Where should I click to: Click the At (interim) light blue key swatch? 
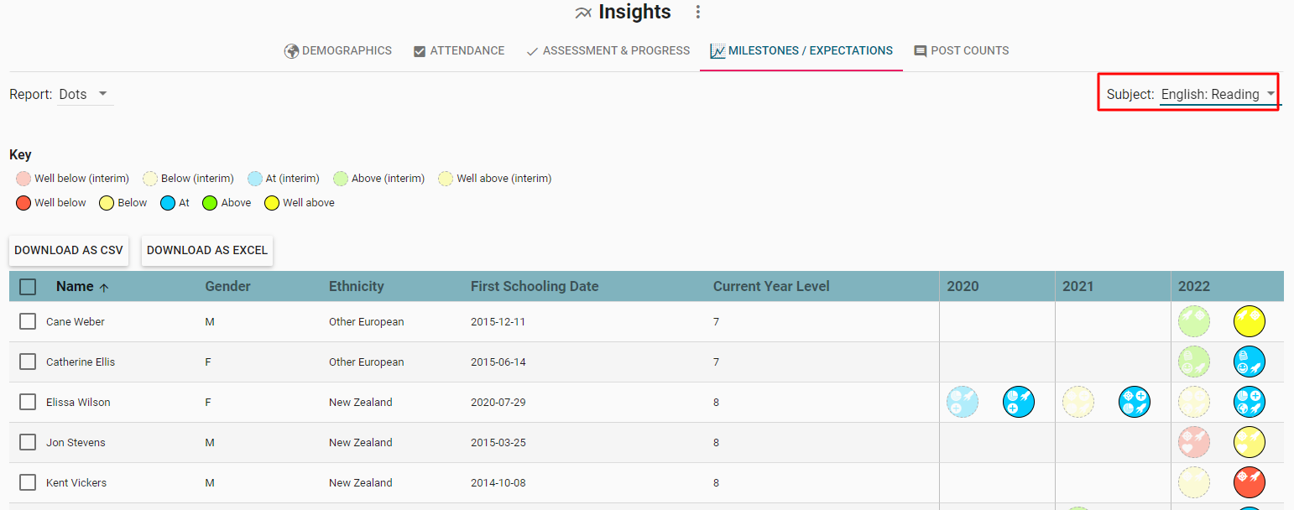coord(255,179)
